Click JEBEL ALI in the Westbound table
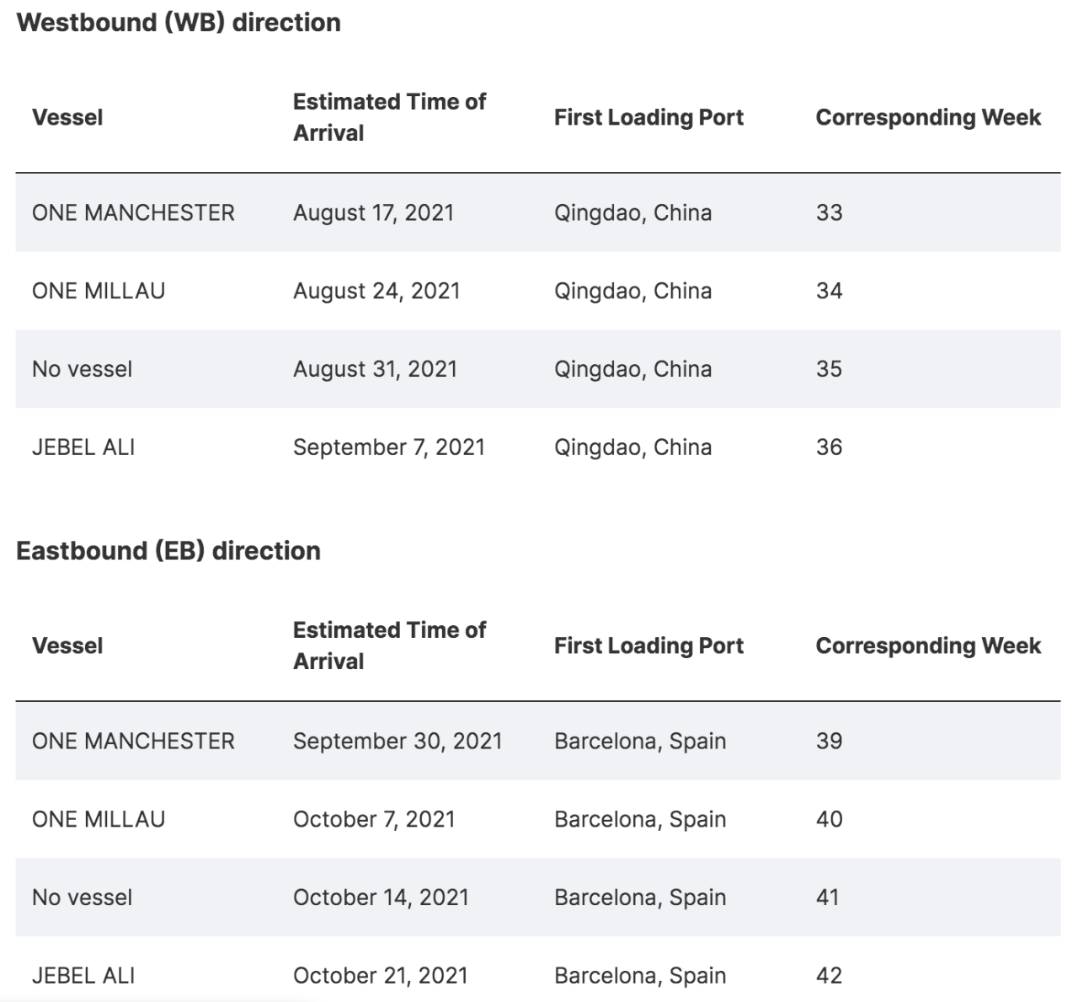 coord(83,447)
